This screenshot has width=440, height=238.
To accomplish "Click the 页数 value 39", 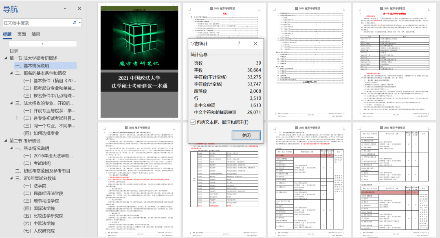I will coord(258,63).
